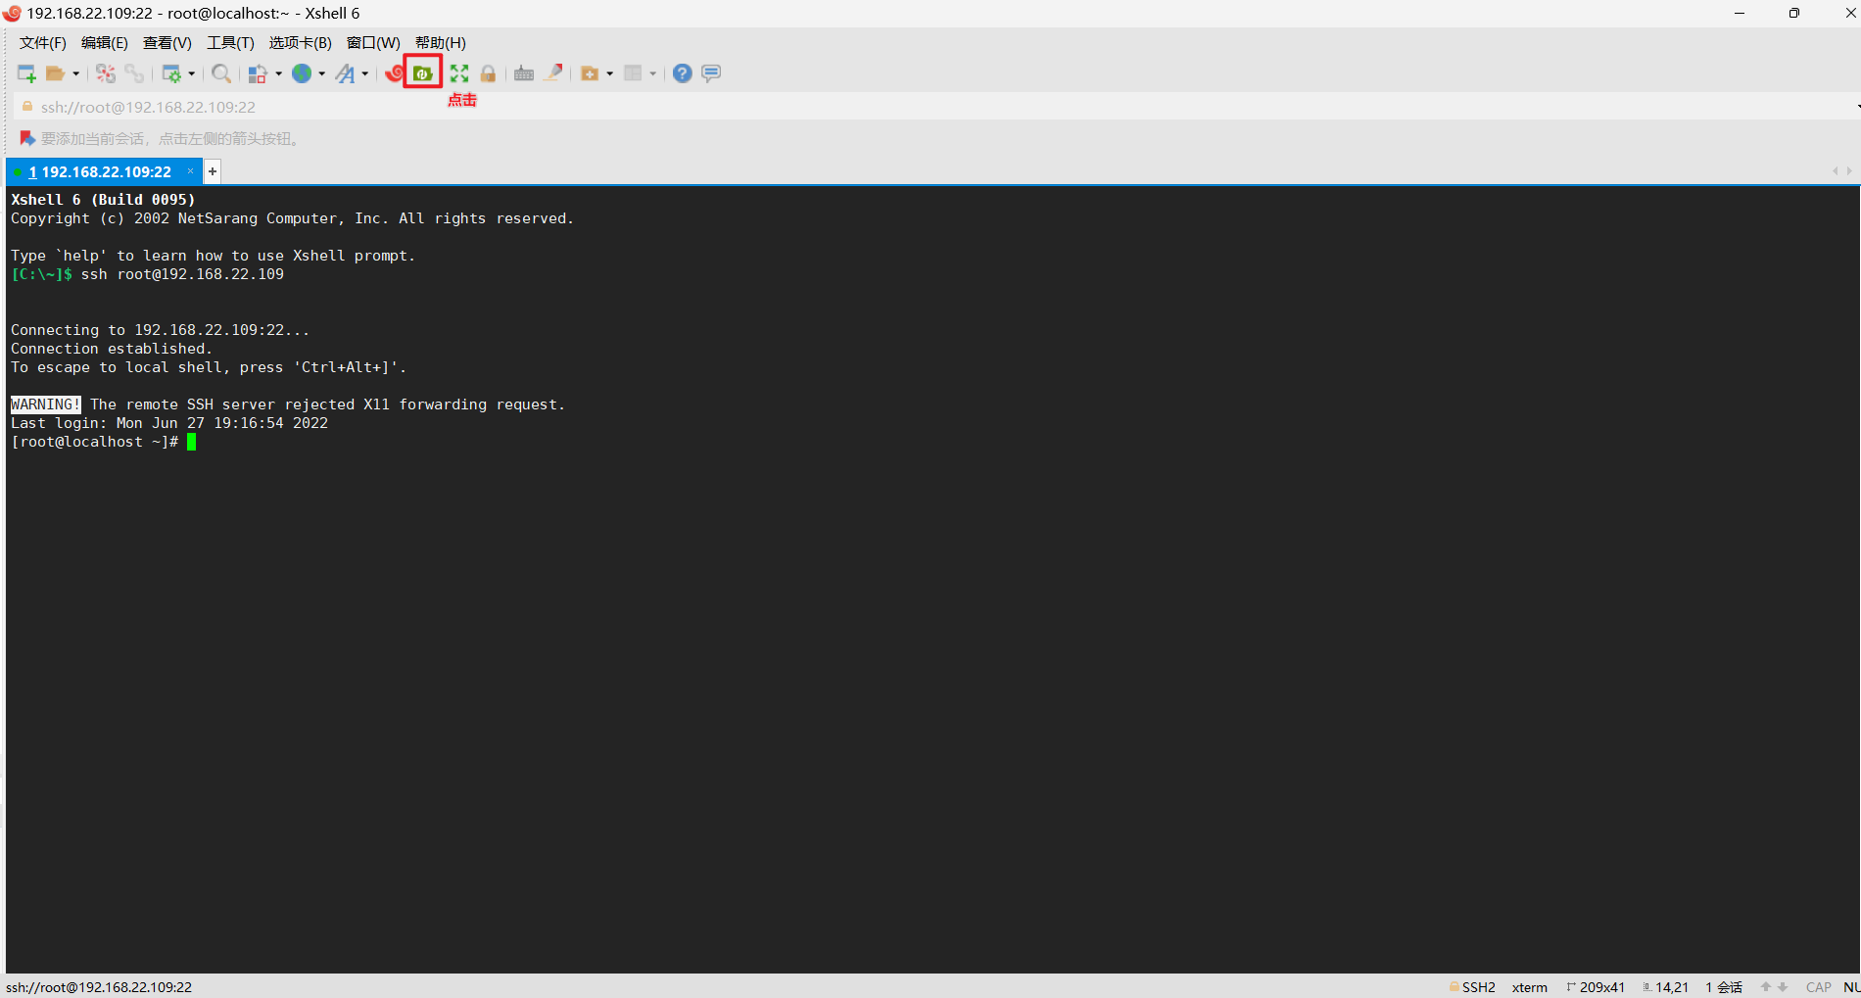Open the 选项卡(B) menu

[x=301, y=42]
